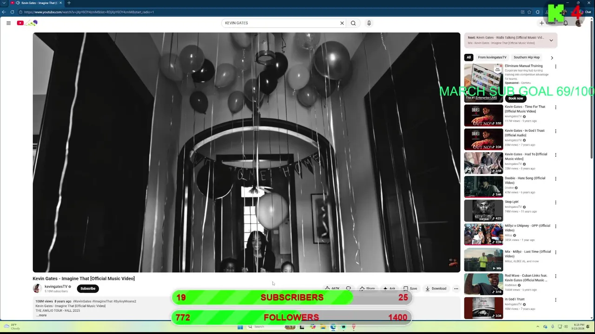Open options for In God I Trust [Official Audio]
Screen dimensions: 595x334
pyautogui.click(x=555, y=131)
